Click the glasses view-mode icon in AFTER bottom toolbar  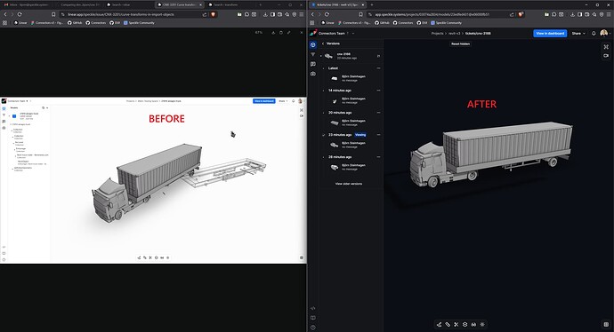(473, 325)
